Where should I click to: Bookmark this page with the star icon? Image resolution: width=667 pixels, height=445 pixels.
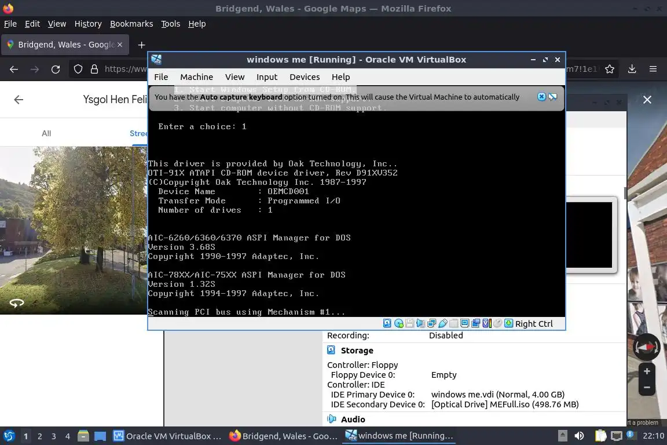pyautogui.click(x=610, y=69)
